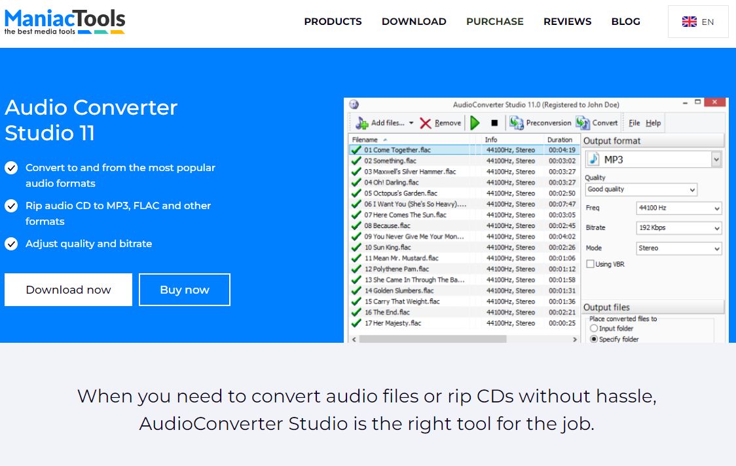Toggle checkmark for 10 Sun King.flac
This screenshot has width=736, height=466.
click(x=356, y=247)
